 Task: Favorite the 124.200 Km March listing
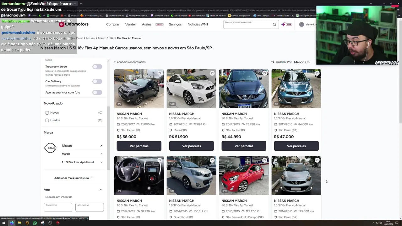point(264,160)
